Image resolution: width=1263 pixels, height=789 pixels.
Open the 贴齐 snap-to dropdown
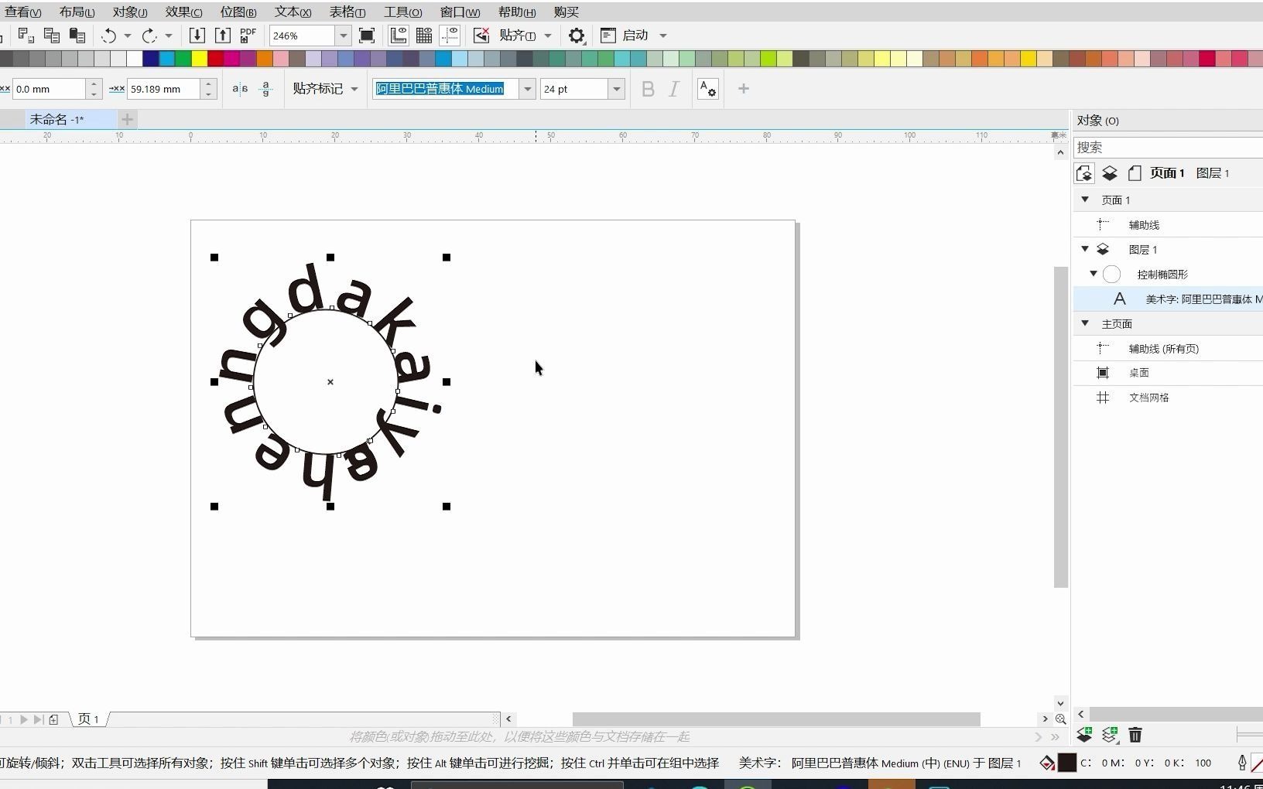click(548, 36)
